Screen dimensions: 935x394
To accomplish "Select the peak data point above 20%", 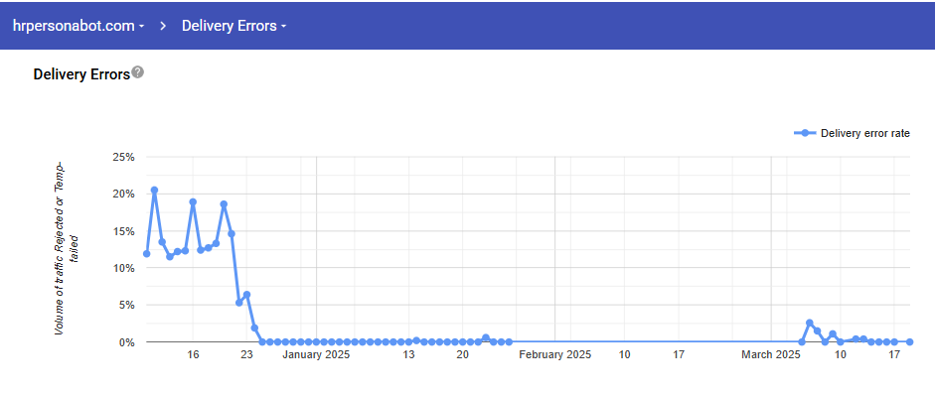I will 154,191.
